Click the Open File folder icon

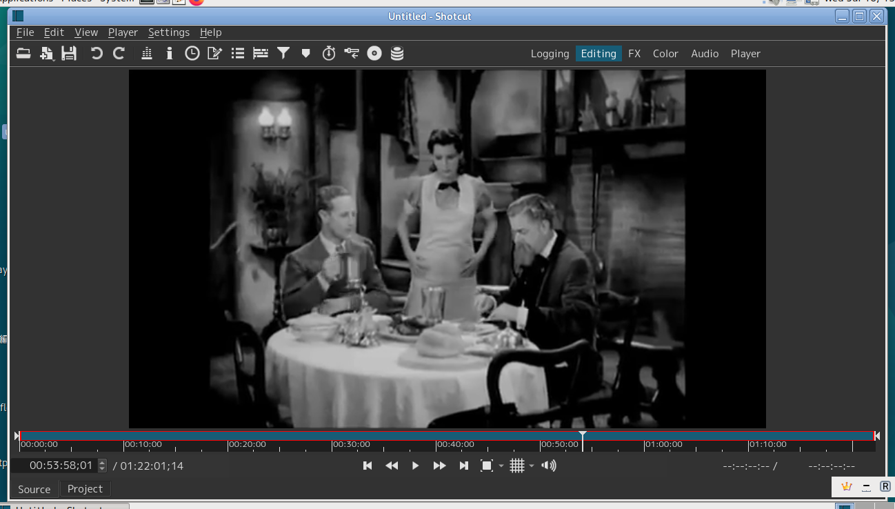coord(23,53)
